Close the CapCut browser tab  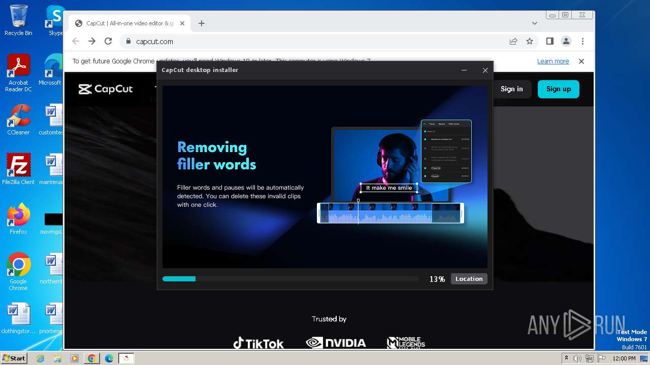[182, 23]
